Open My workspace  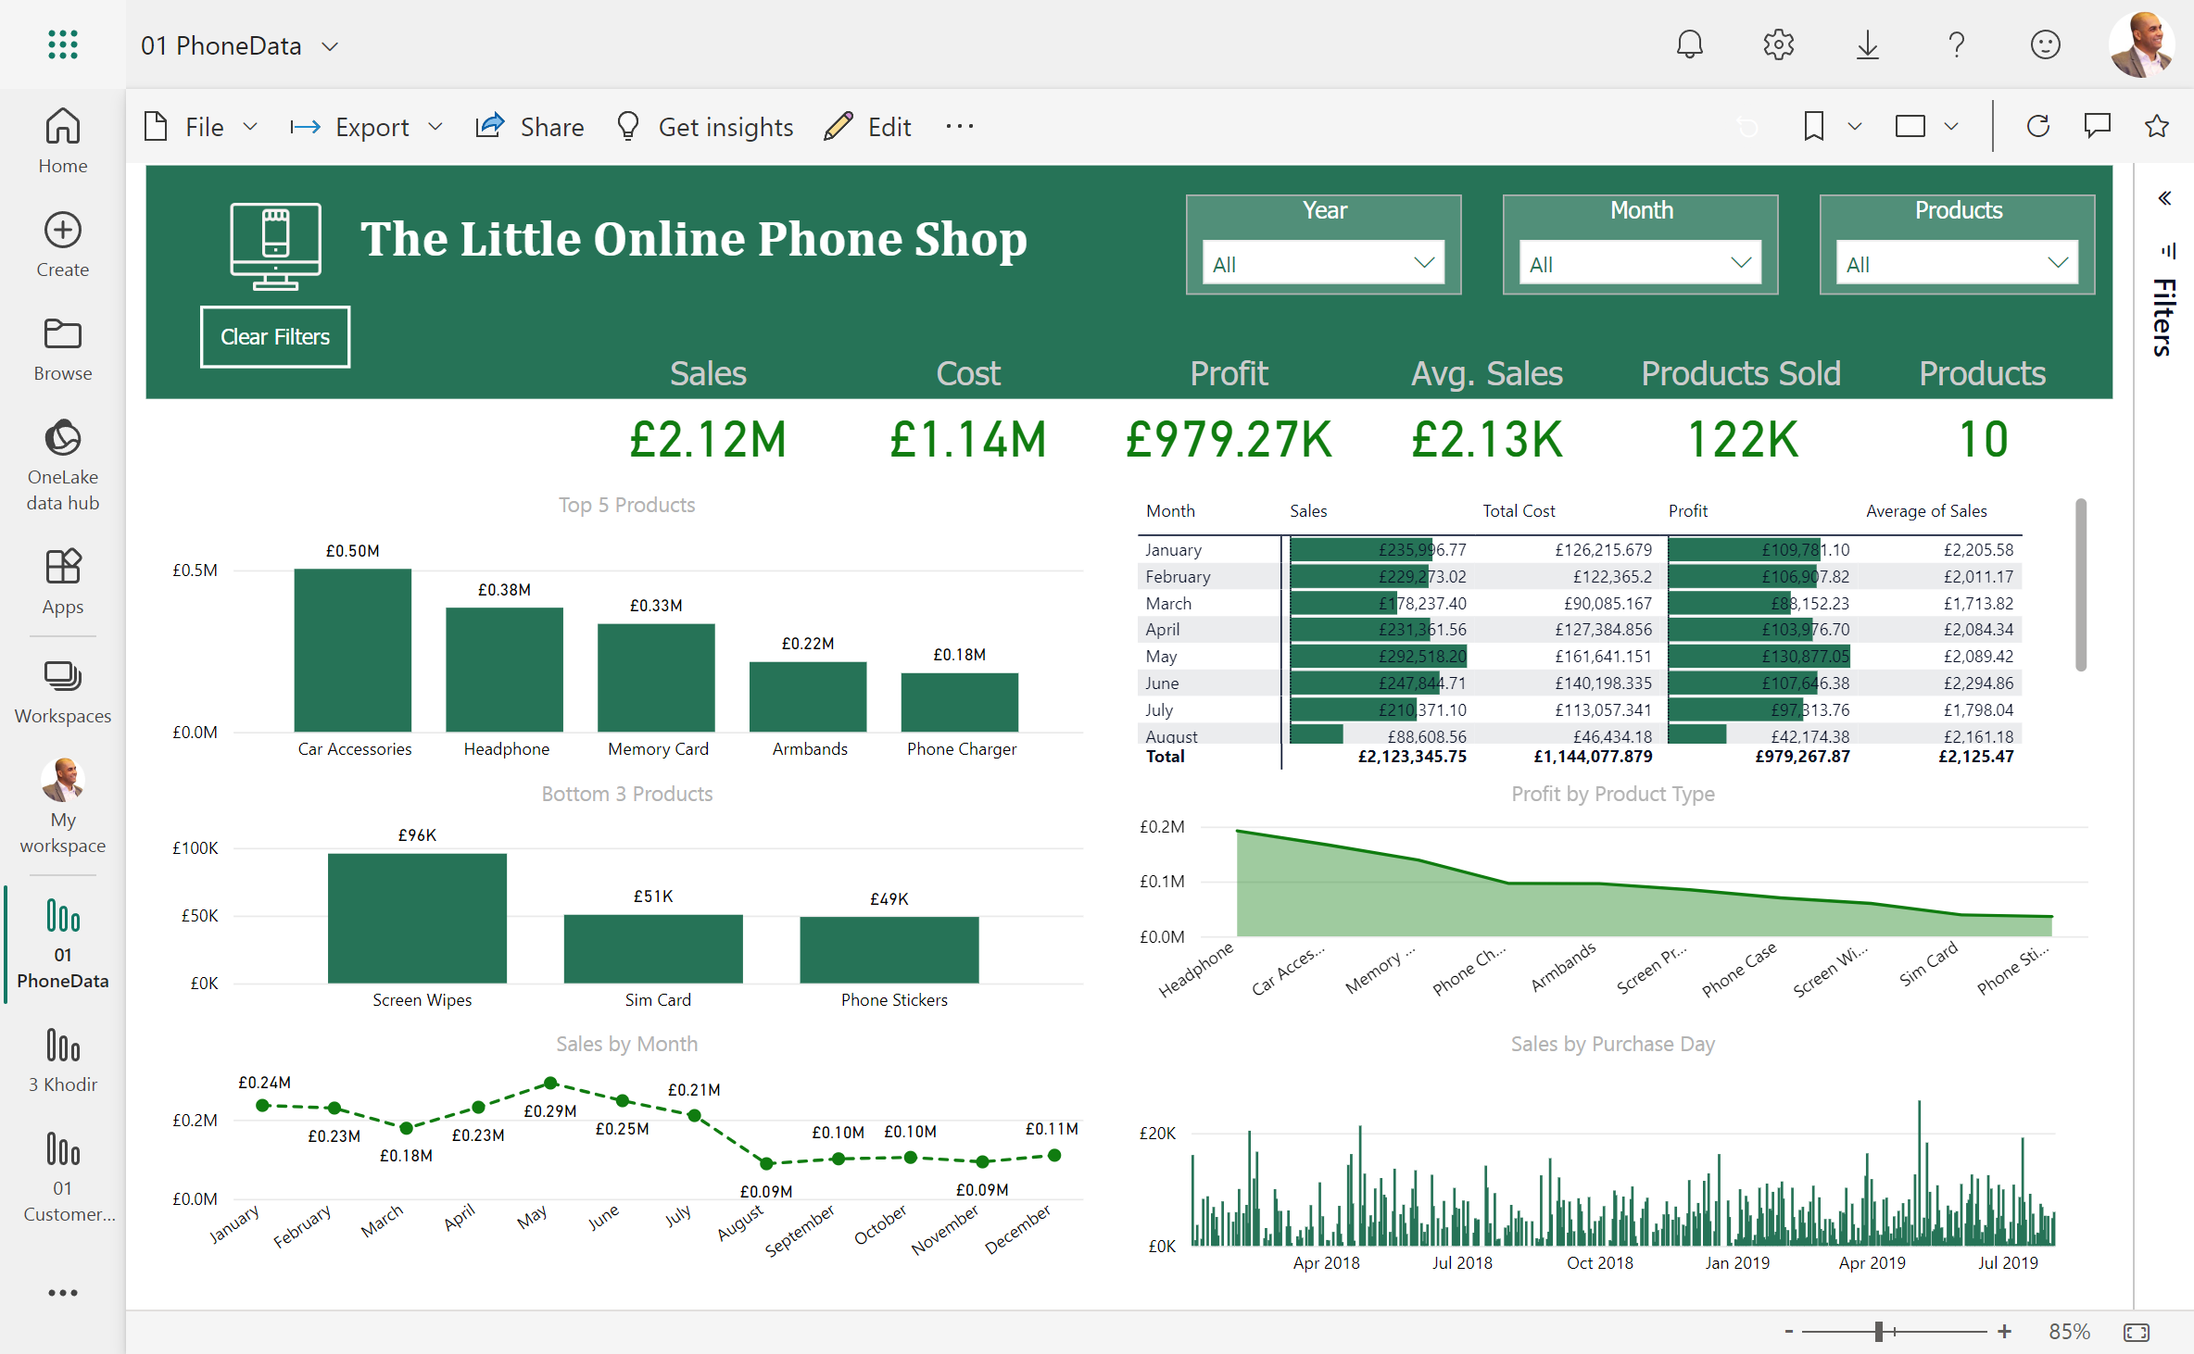(63, 806)
